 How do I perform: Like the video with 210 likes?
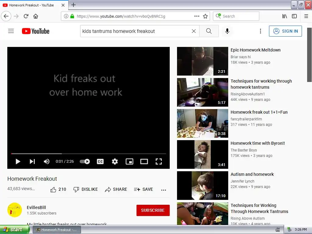(x=58, y=190)
